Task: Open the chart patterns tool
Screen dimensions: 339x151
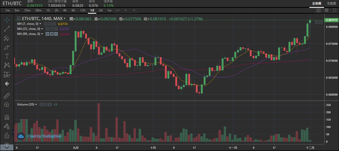Action: [x=7, y=65]
